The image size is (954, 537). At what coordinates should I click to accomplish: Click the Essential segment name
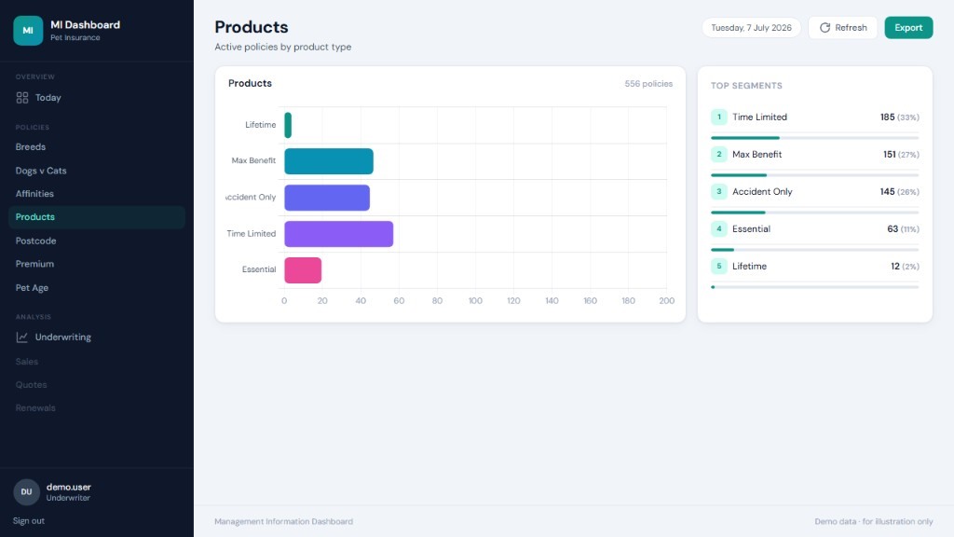[x=752, y=229]
